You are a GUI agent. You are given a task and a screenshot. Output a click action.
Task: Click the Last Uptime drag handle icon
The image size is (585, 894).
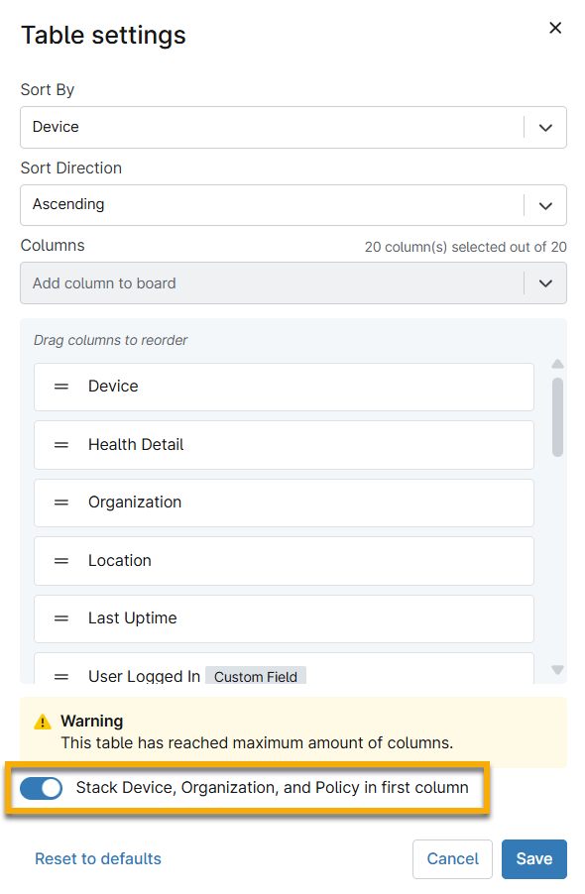(61, 618)
